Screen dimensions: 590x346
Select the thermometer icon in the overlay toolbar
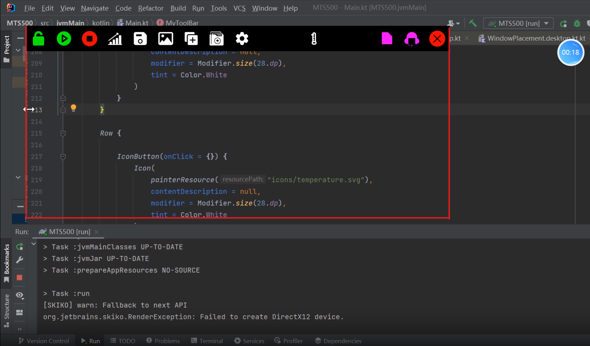[313, 39]
